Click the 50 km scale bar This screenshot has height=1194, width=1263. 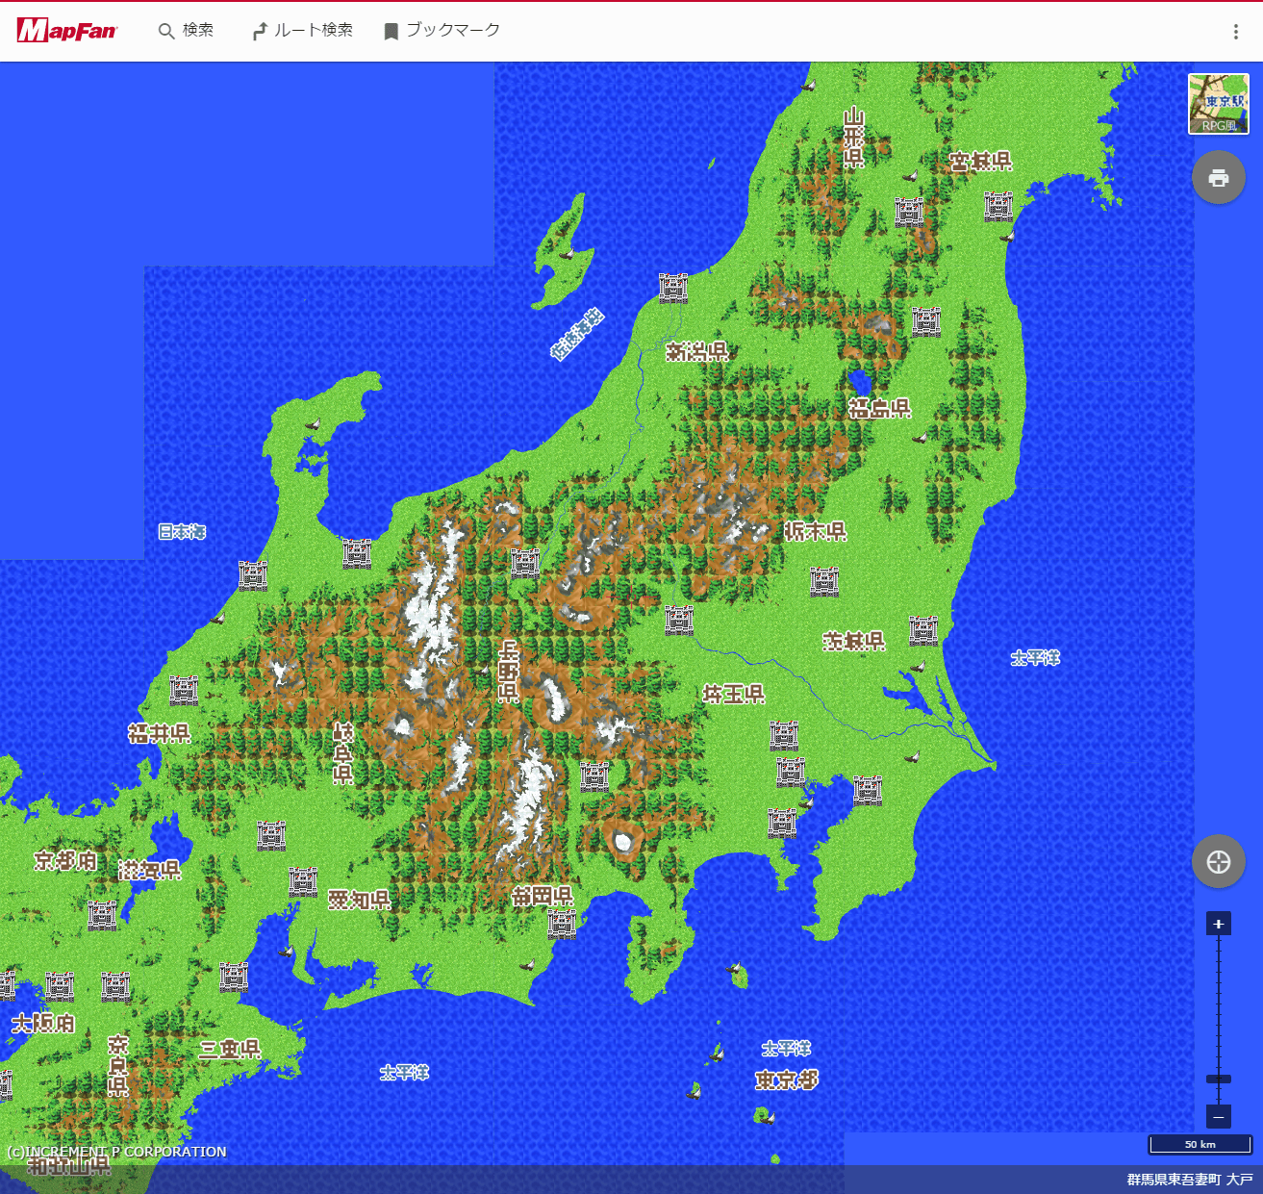pyautogui.click(x=1200, y=1144)
